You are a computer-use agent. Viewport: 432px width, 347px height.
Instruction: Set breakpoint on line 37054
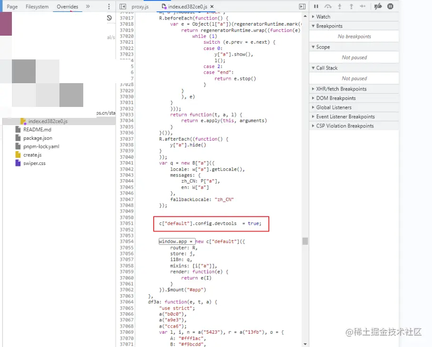(127, 241)
